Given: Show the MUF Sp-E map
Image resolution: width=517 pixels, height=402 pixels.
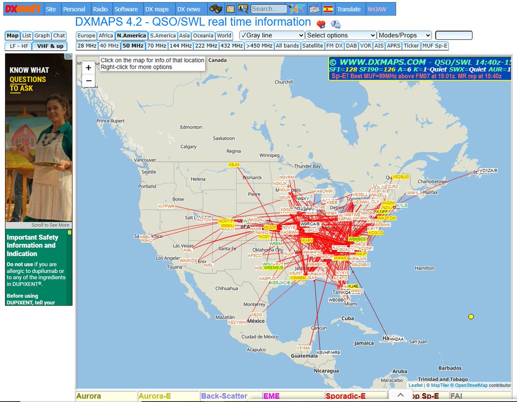Looking at the screenshot, I should (x=435, y=46).
